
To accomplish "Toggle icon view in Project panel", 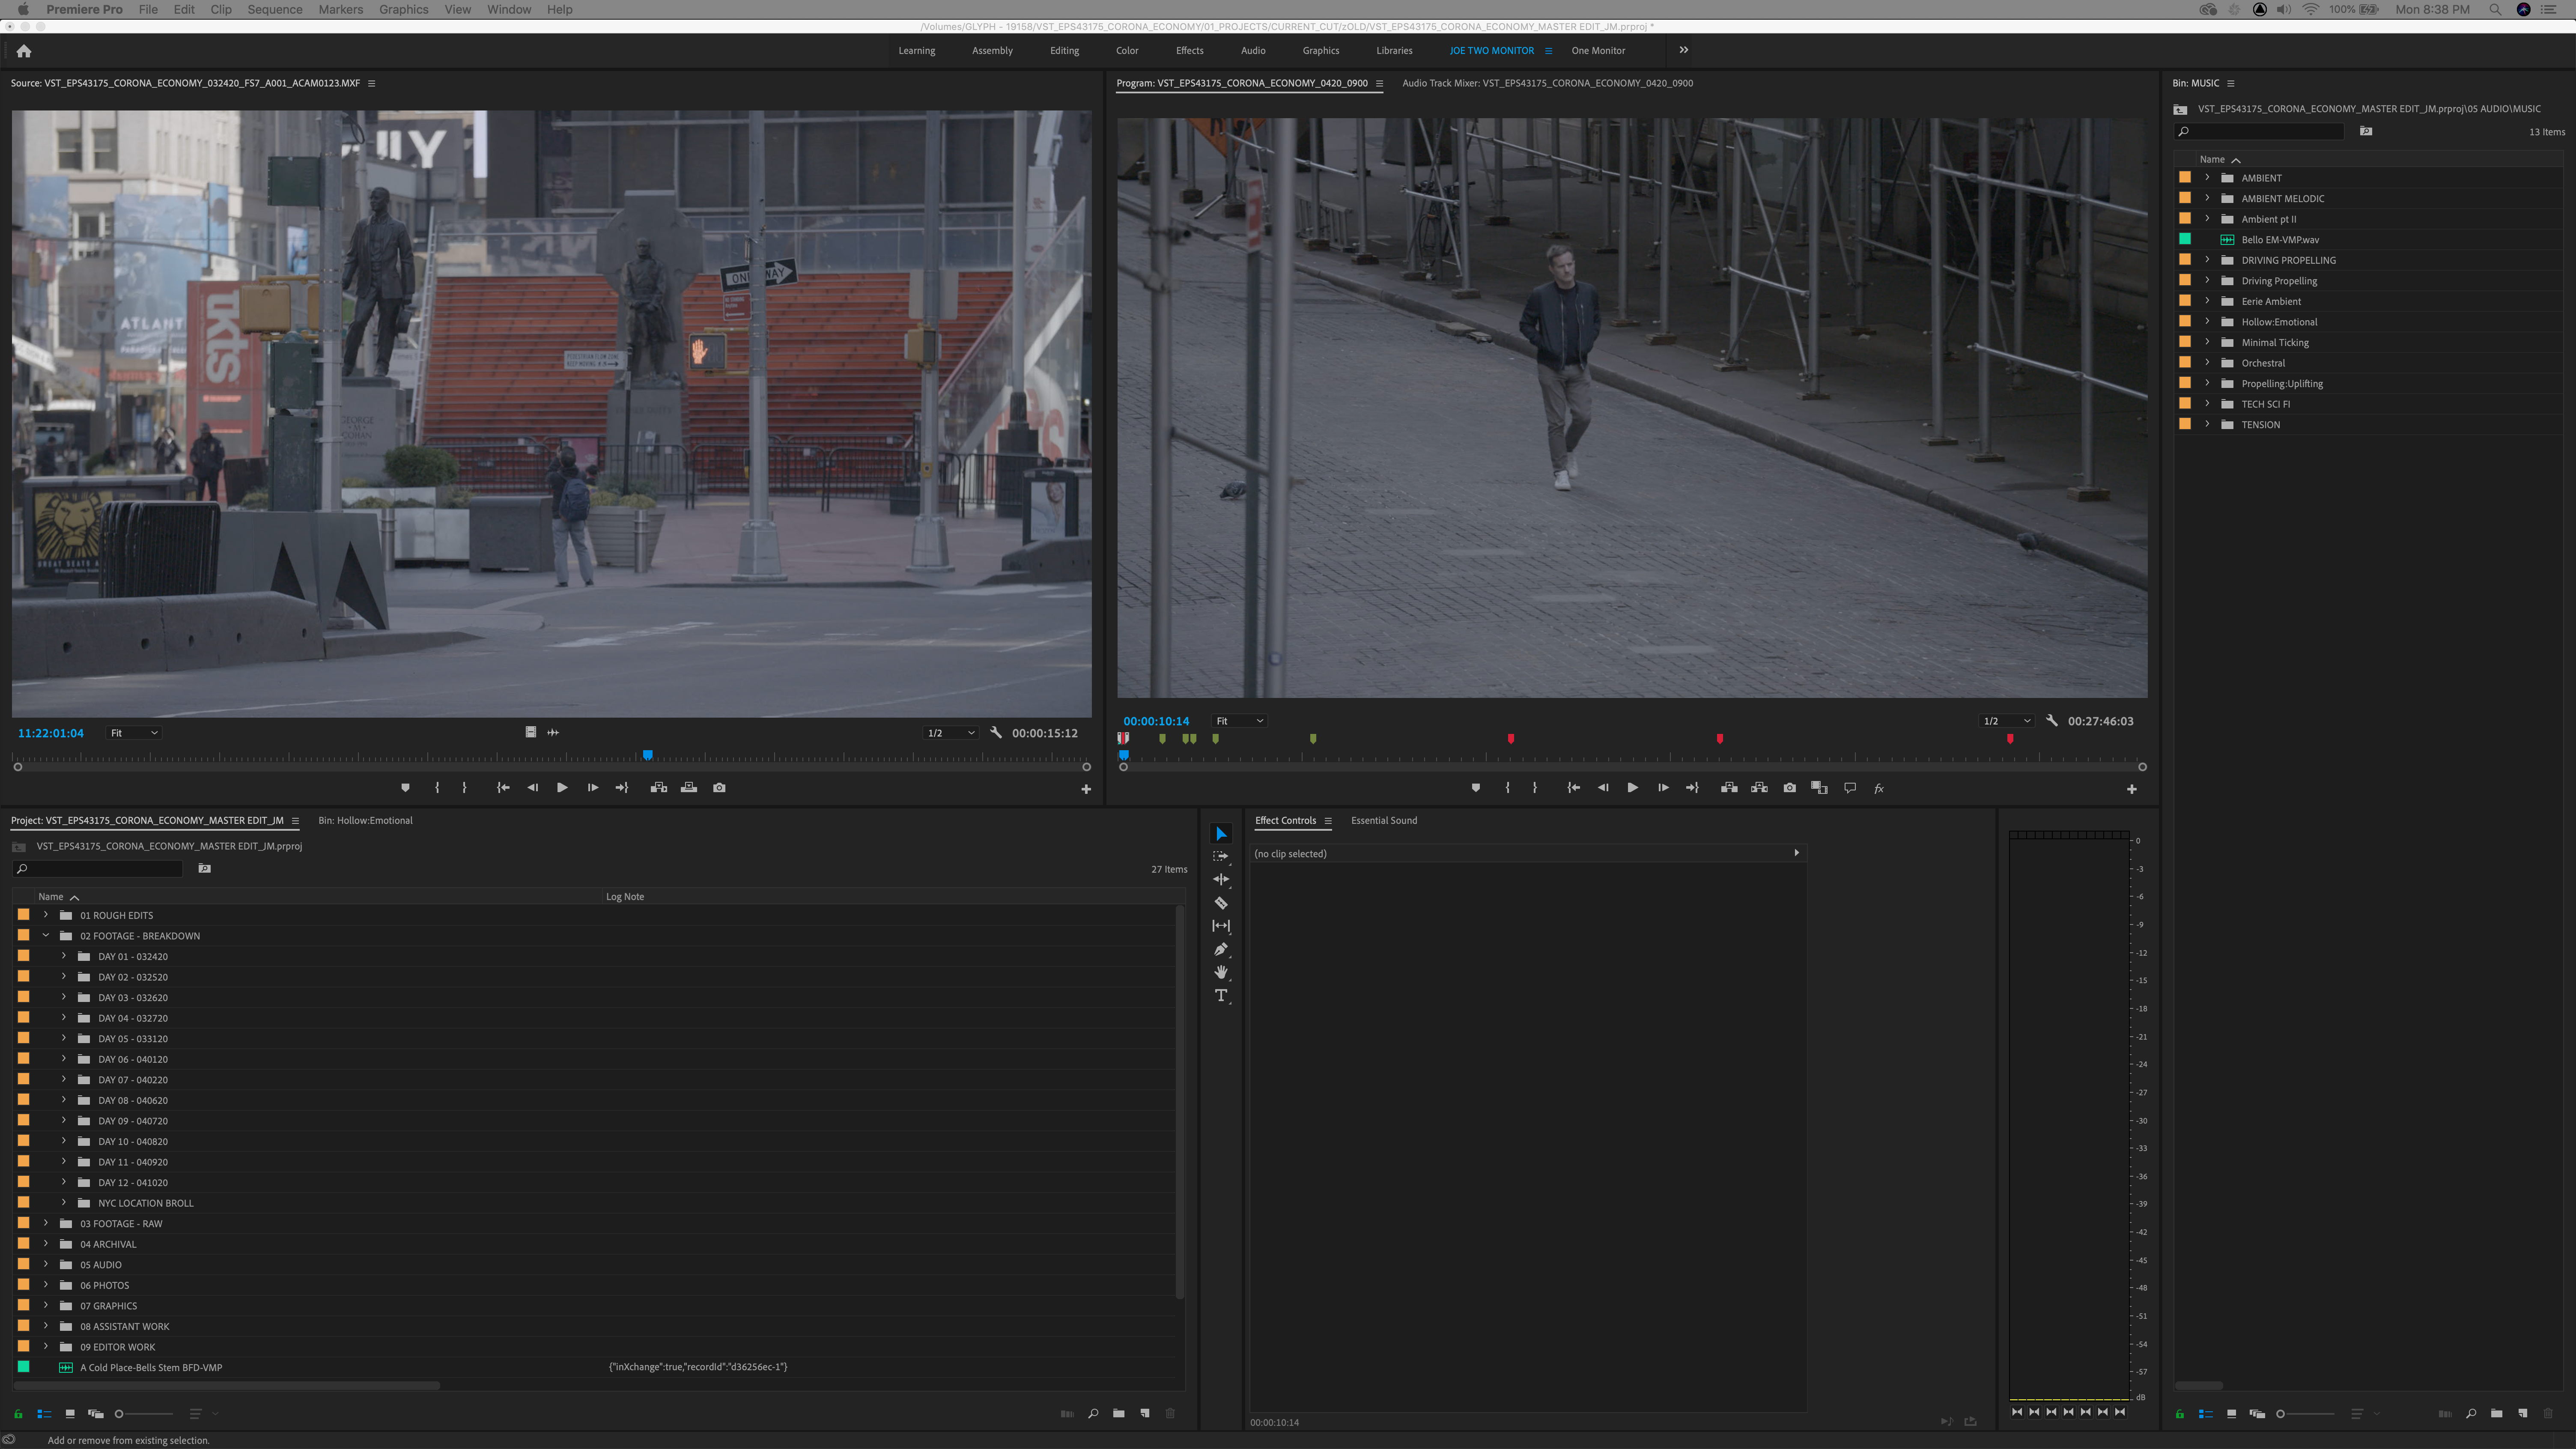I will tap(70, 1414).
